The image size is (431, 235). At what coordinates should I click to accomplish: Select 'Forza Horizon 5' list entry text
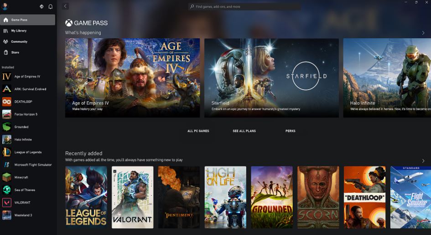[26, 114]
